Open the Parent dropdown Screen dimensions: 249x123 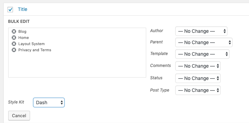click(x=204, y=42)
